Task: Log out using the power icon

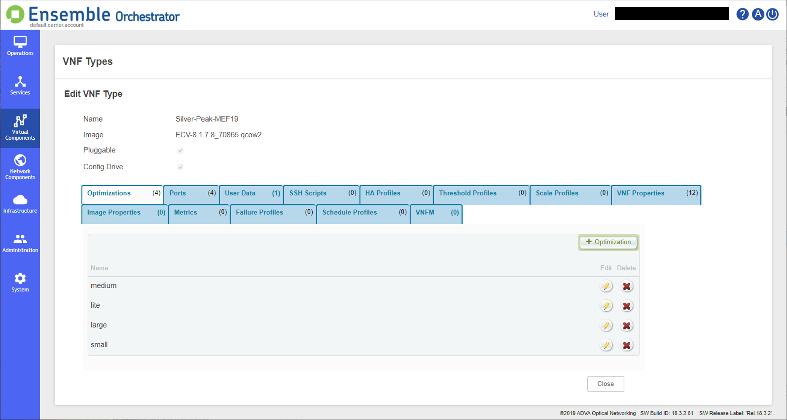Action: click(773, 14)
